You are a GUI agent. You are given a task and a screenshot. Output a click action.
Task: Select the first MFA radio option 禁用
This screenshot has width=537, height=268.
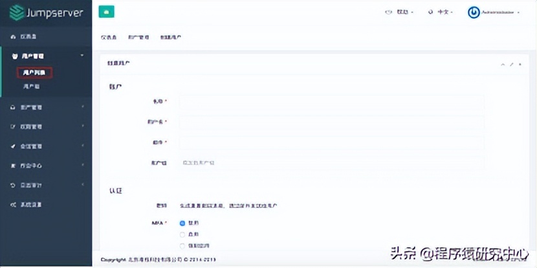point(182,223)
